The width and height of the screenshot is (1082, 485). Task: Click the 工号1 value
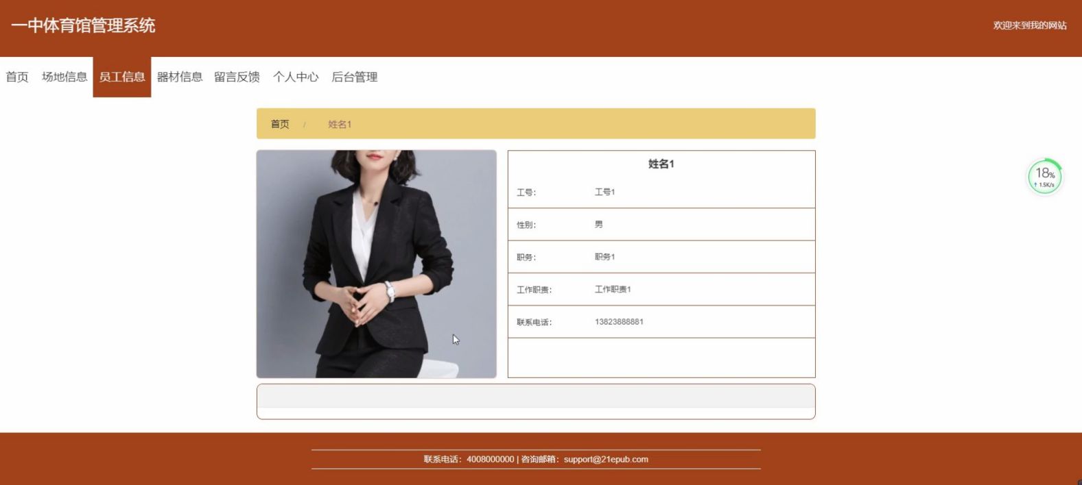click(604, 192)
